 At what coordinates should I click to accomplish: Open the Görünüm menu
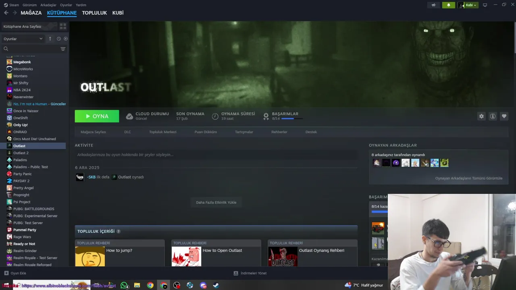point(29,5)
